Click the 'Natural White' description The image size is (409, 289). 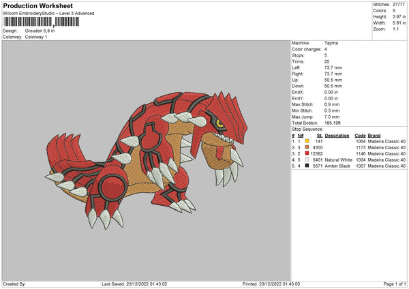pyautogui.click(x=338, y=160)
